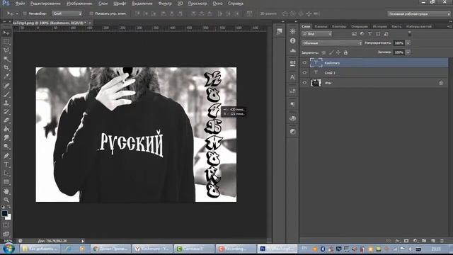Select the Move tool
453x255 pixels.
coord(6,33)
